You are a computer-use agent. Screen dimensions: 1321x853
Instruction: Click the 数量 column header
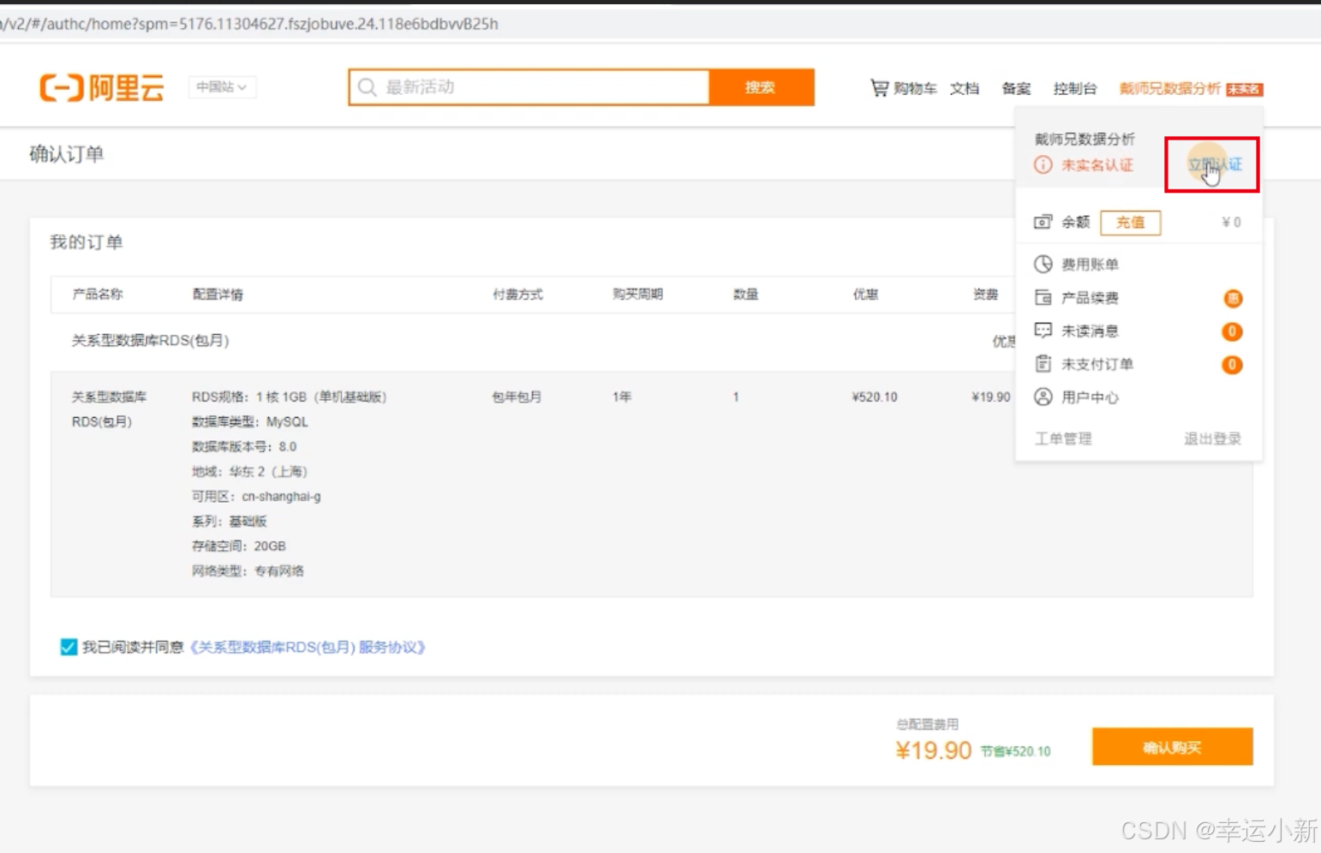[745, 295]
